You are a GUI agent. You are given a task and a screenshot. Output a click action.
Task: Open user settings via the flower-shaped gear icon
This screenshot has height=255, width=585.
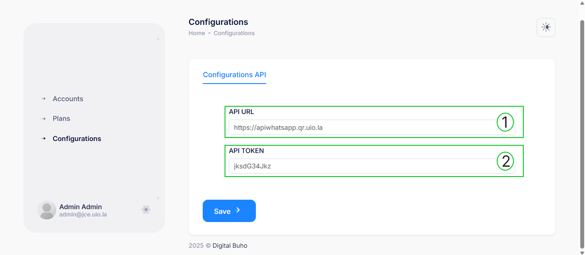pos(146,210)
